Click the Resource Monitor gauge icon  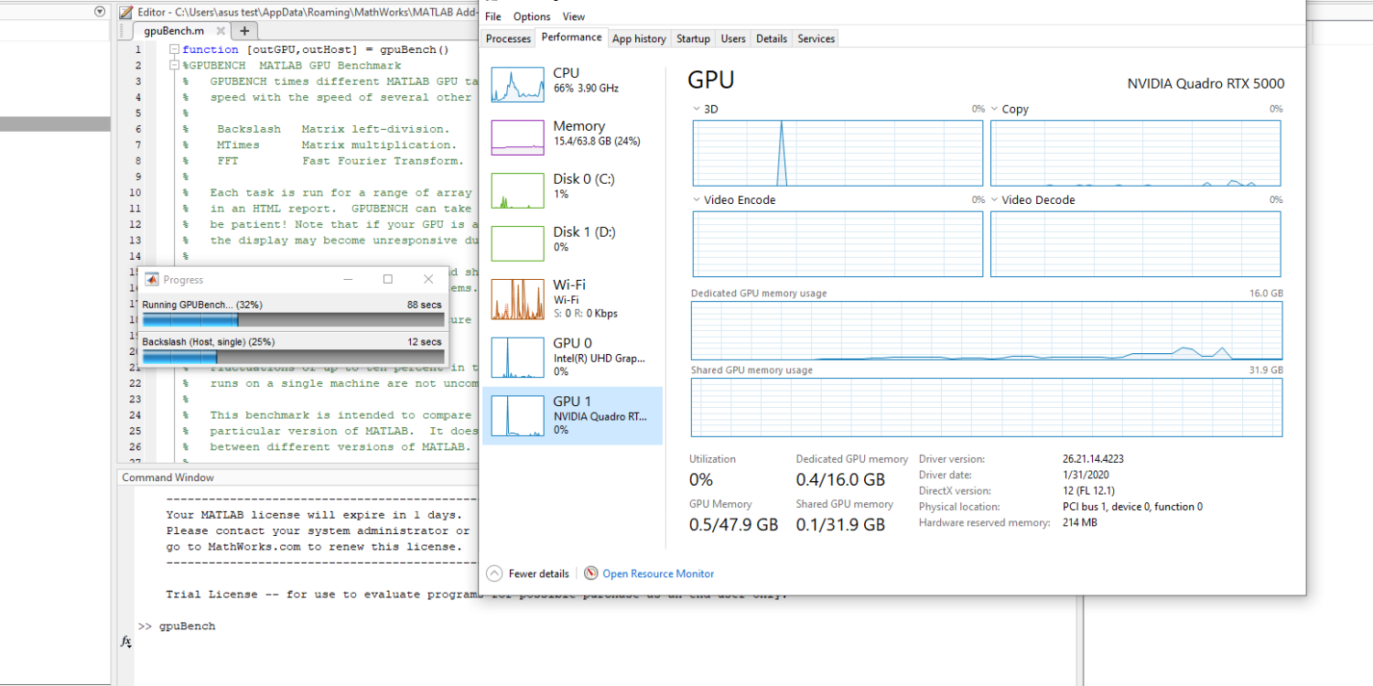coord(591,573)
